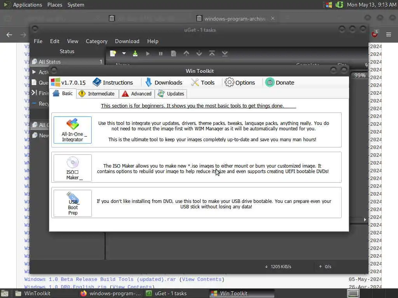The width and height of the screenshot is (398, 298).
Task: Click the uGet tray icon in top panel
Action: click(x=339, y=5)
